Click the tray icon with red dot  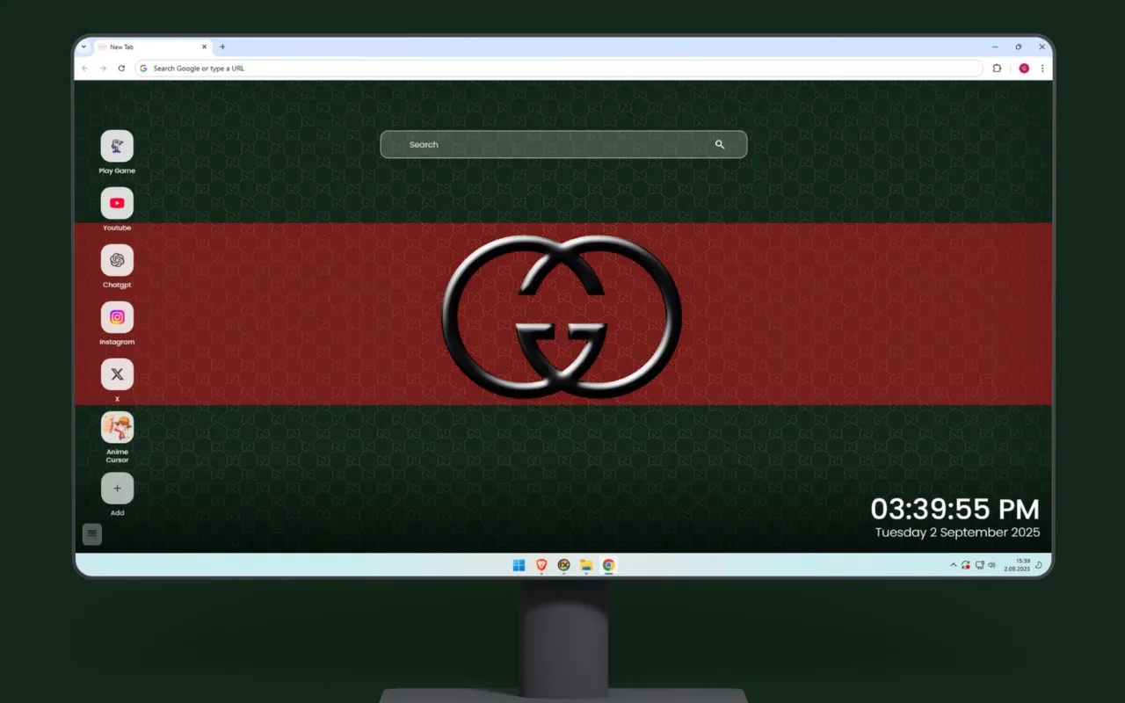[x=966, y=565]
